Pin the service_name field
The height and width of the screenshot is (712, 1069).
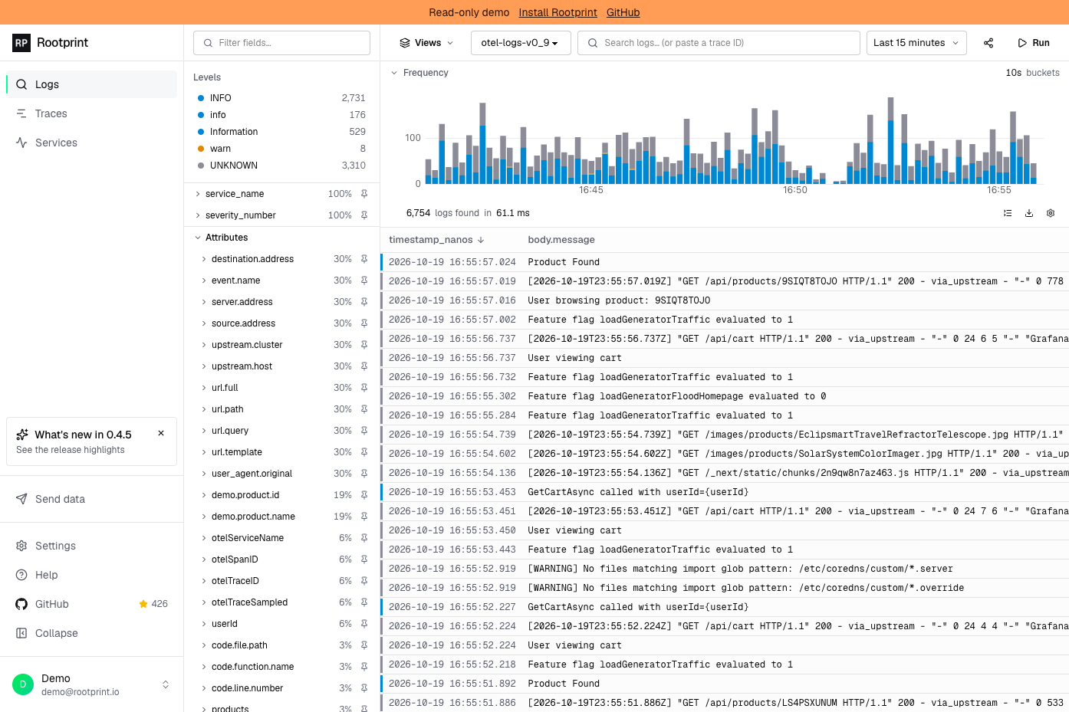click(364, 194)
